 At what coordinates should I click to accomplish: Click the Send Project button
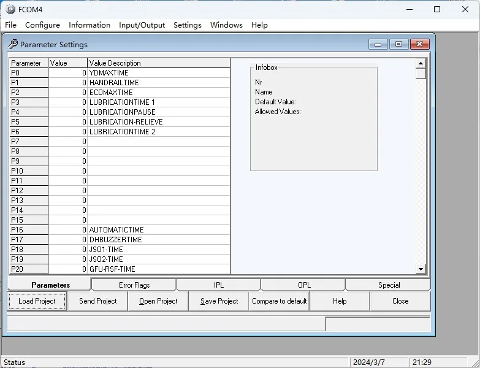[x=98, y=301]
